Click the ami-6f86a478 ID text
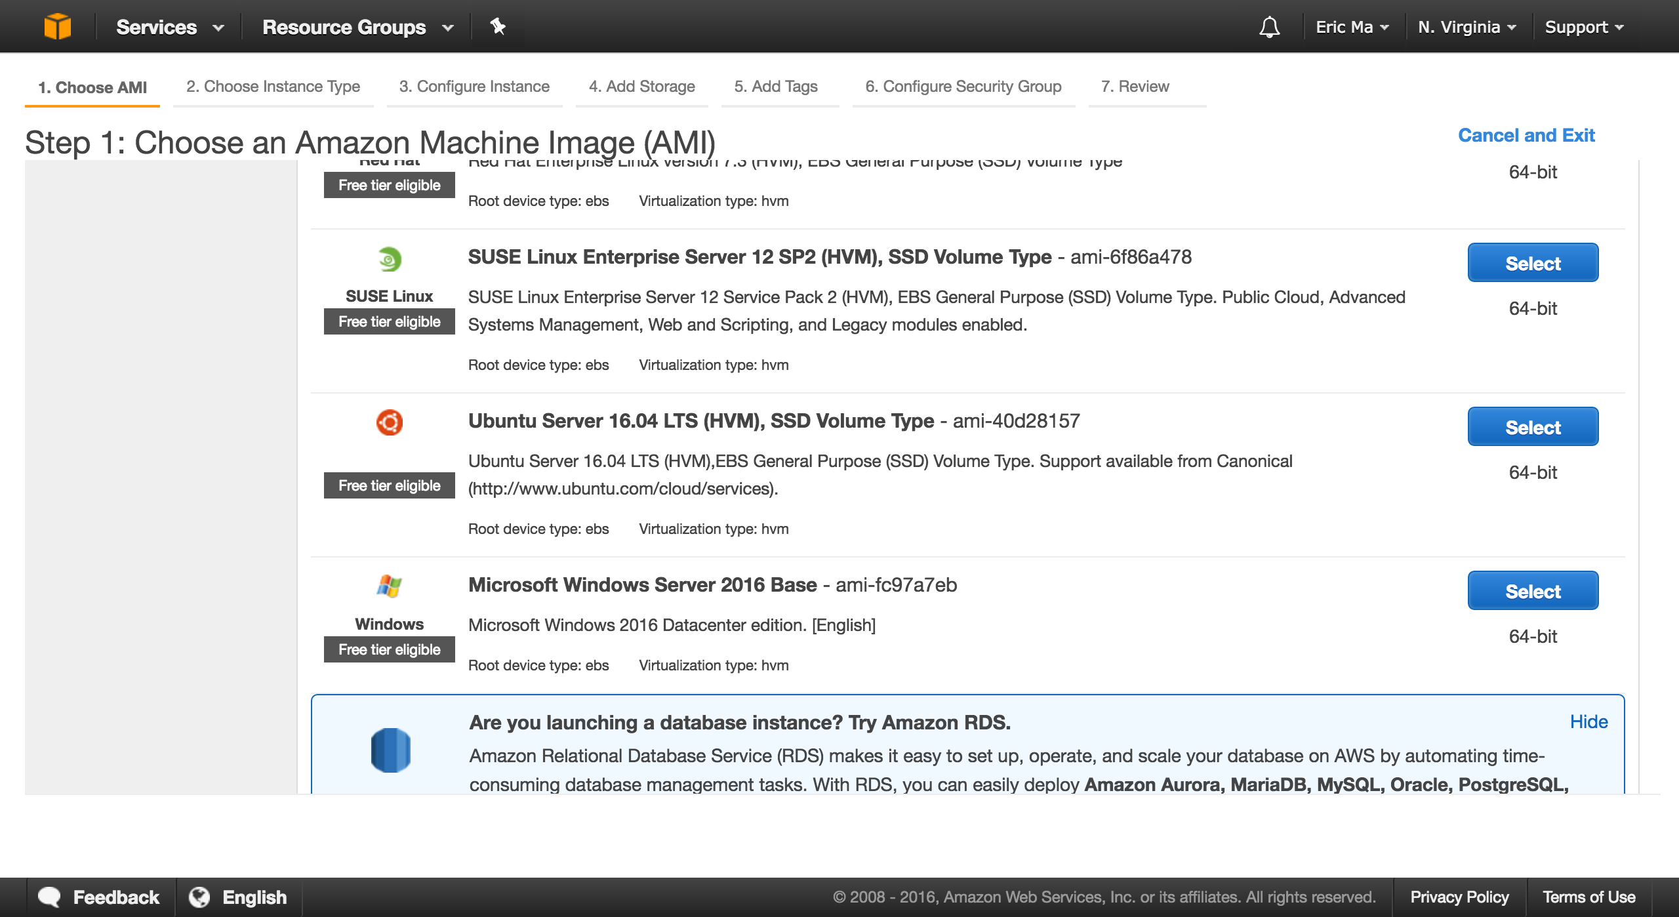 1131,257
